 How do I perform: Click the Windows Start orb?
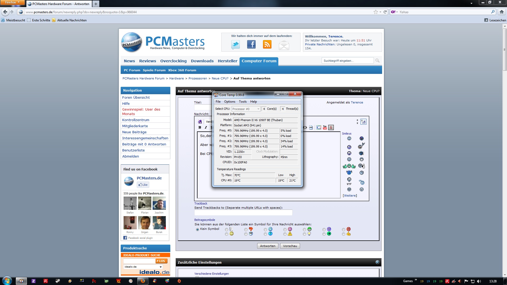point(7,281)
